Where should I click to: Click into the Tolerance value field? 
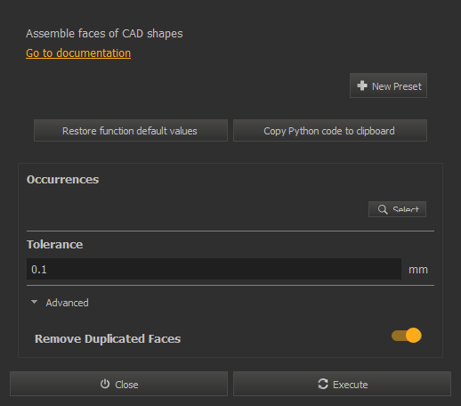pos(214,269)
